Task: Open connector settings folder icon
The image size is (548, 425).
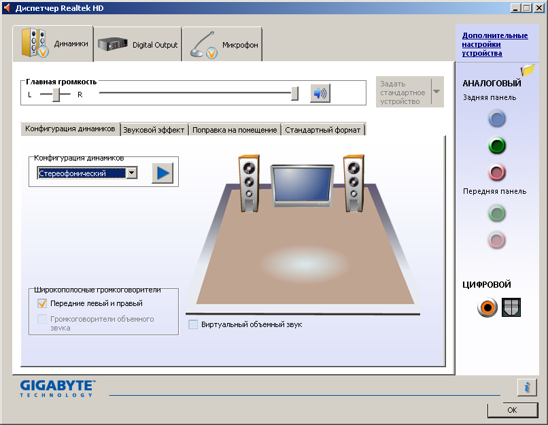Action: [x=528, y=70]
